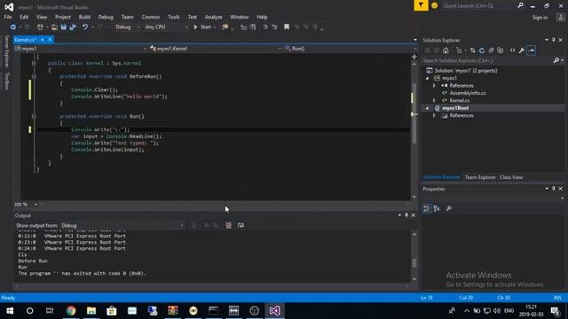This screenshot has width=568, height=319.
Task: Collapse the Run method in the editor
Action: (x=34, y=116)
